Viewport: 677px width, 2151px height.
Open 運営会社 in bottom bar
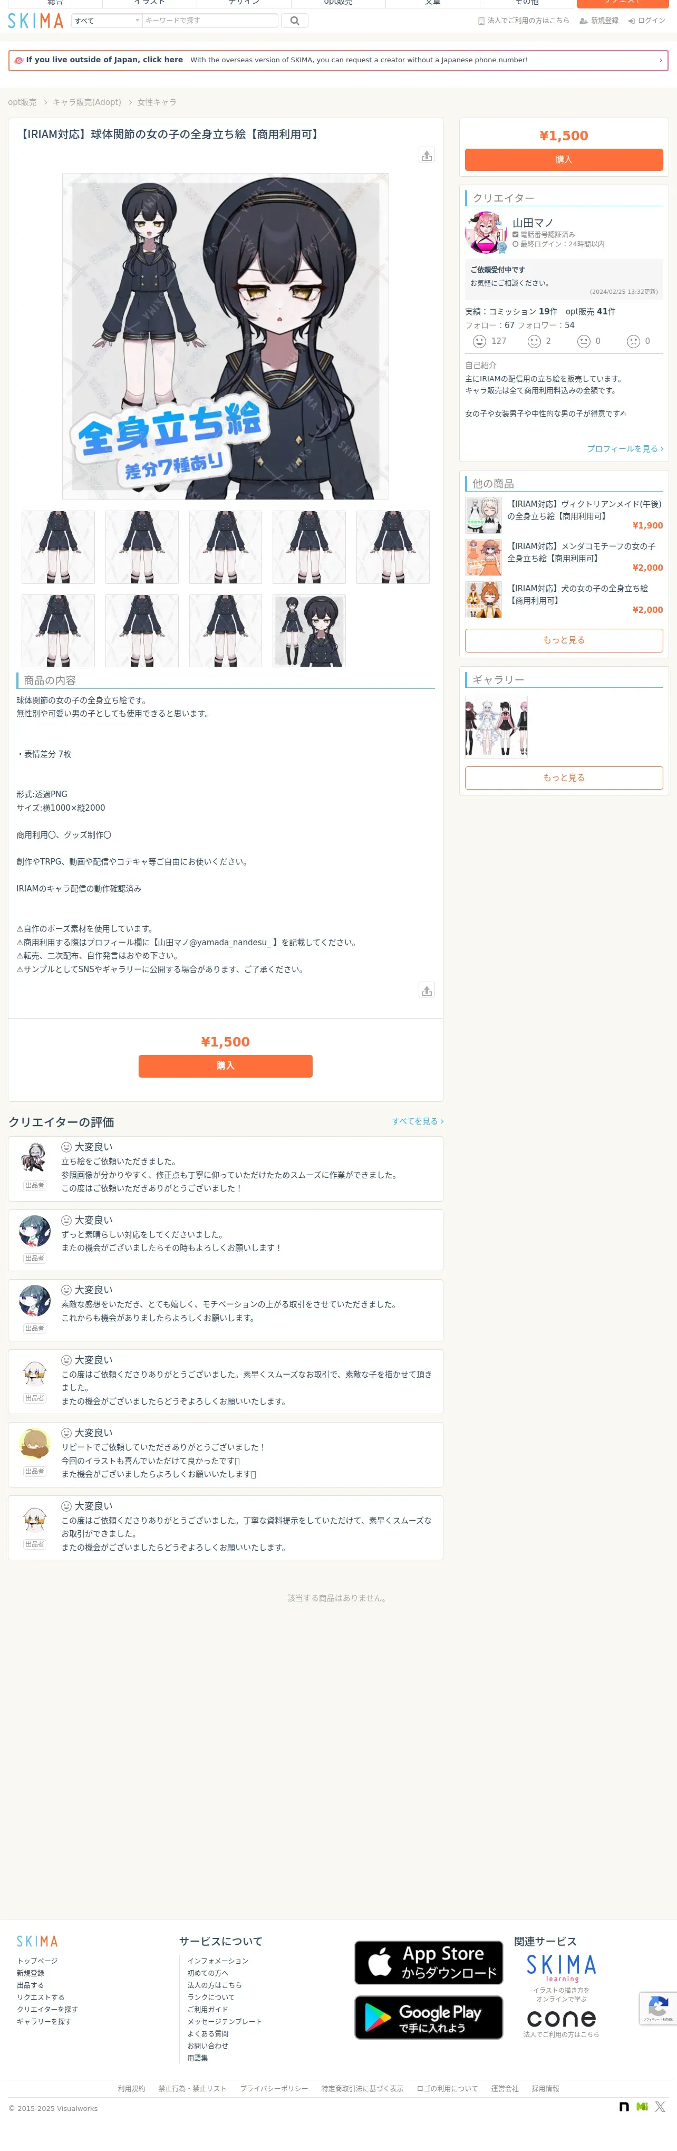point(504,2088)
